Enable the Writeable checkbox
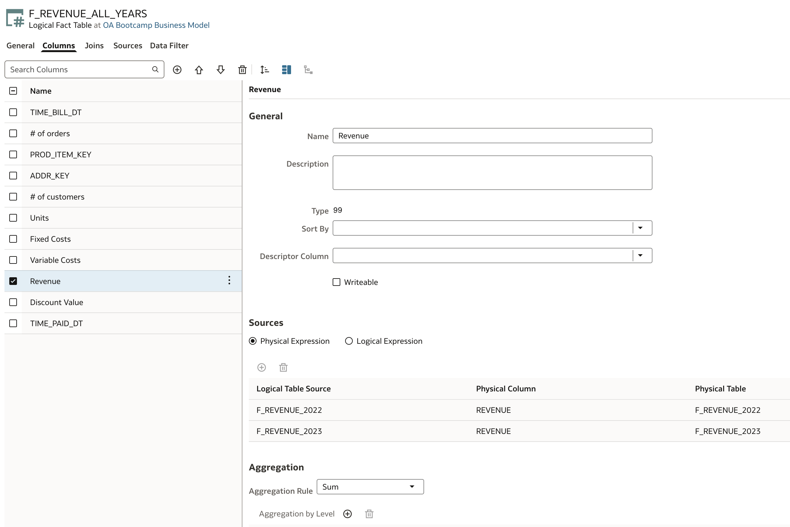Screen dimensions: 790x527 336,282
